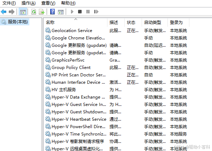
Task: Click the blue Back arrow toolbar icon
Action: click(x=4, y=12)
